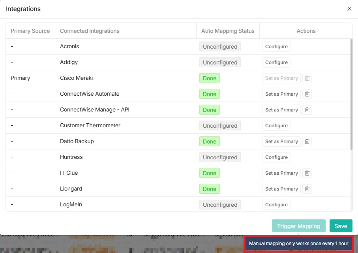Set IT Glue as Primary
The image size is (358, 253).
(281, 173)
